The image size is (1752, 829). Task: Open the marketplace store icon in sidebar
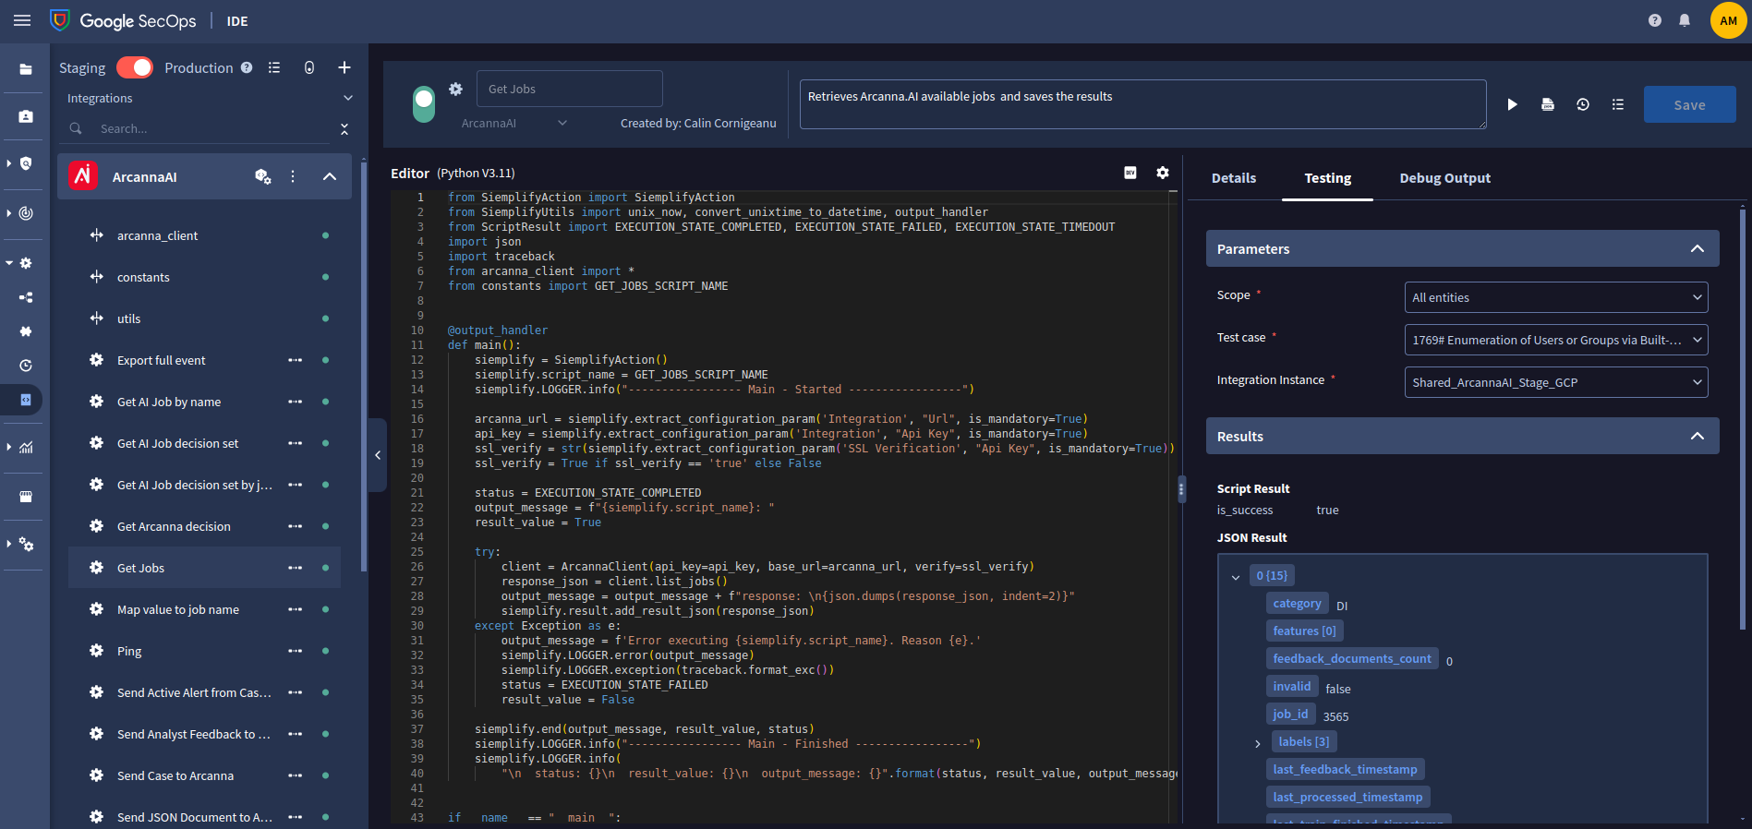coord(26,496)
